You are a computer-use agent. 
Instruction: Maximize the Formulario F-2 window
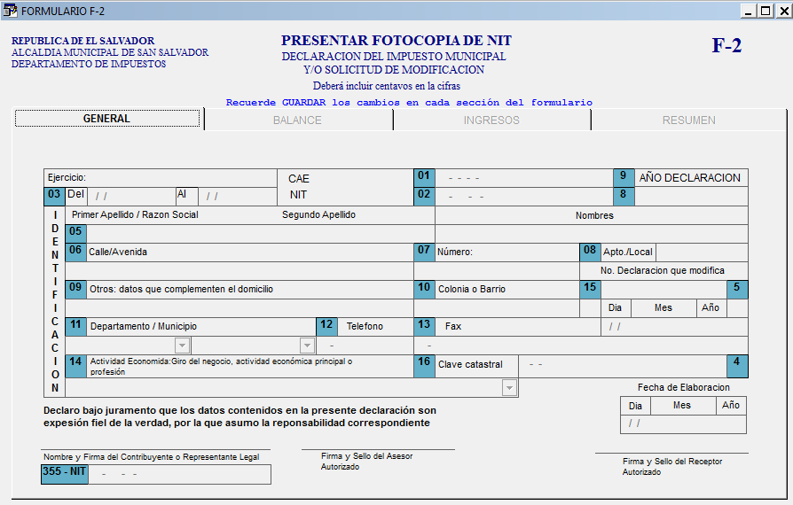click(765, 11)
